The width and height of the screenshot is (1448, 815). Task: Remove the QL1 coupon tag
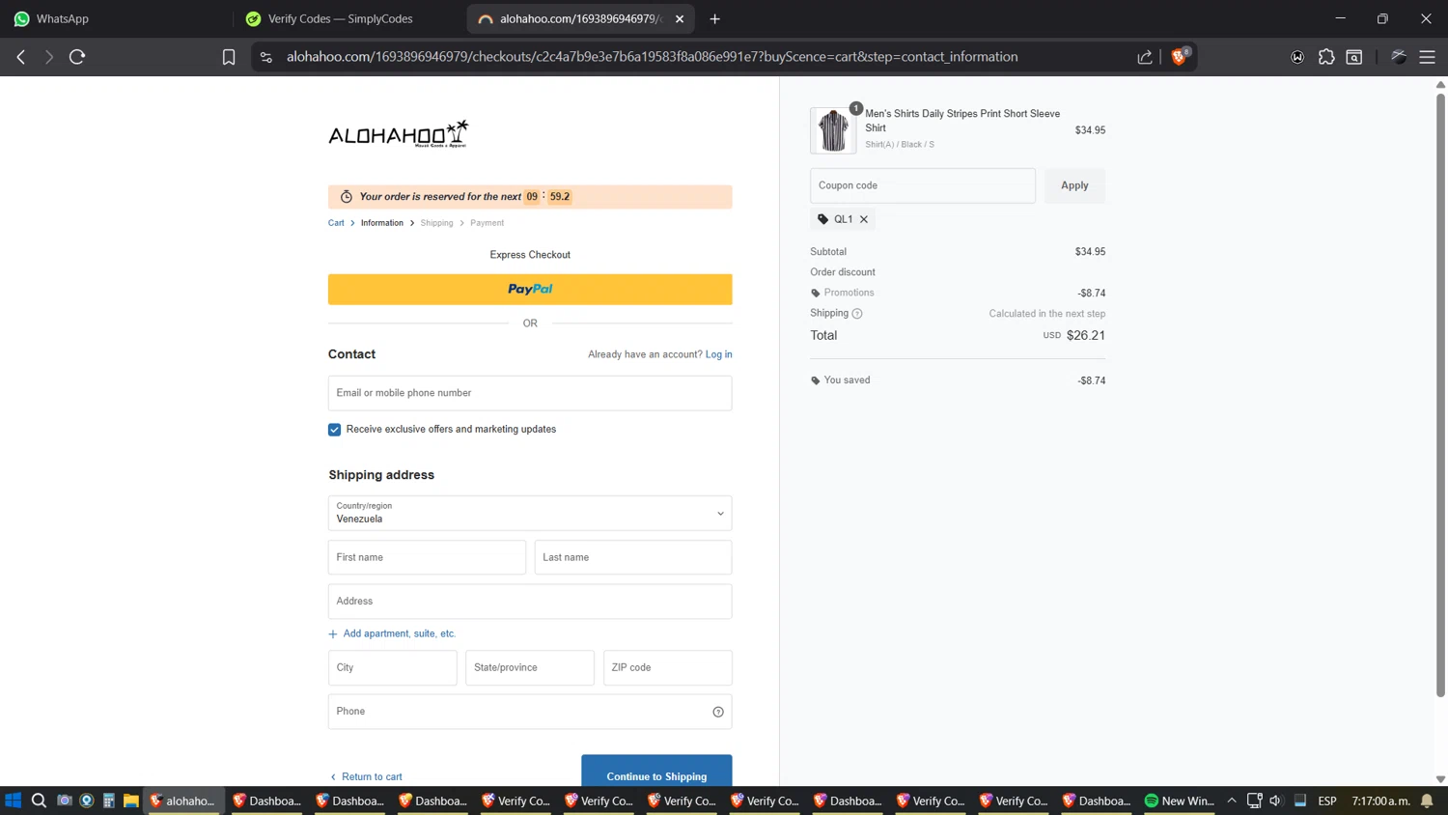(864, 219)
